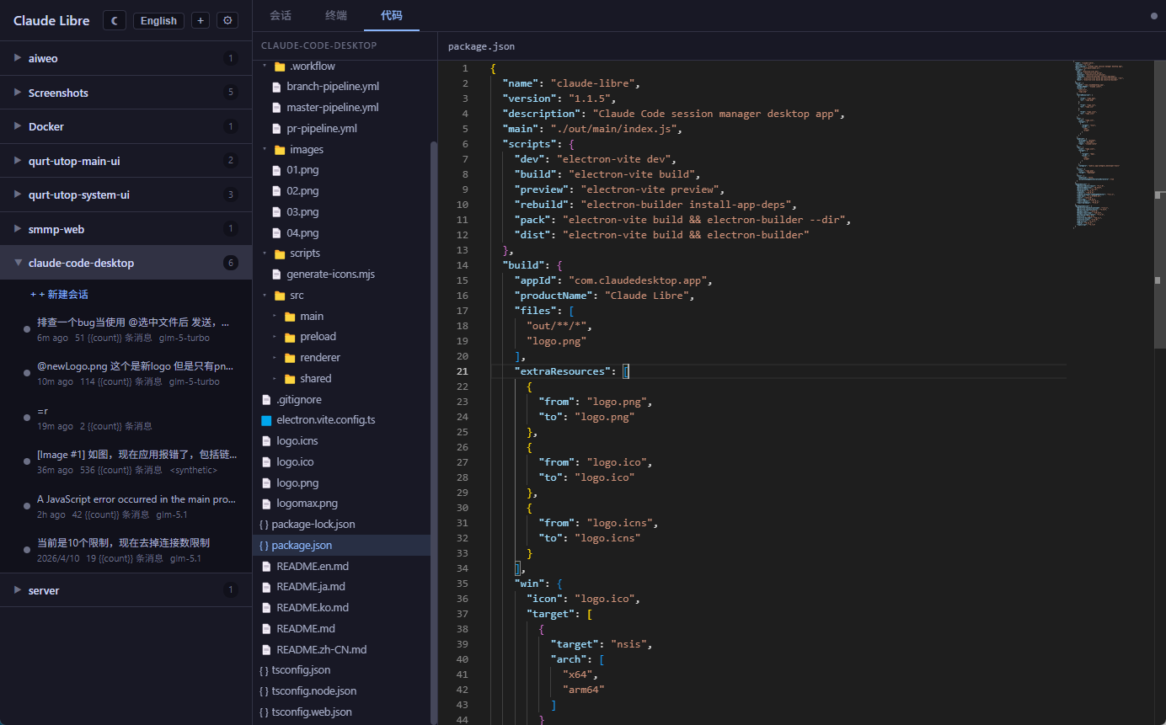Click the shared folder icon

click(290, 379)
